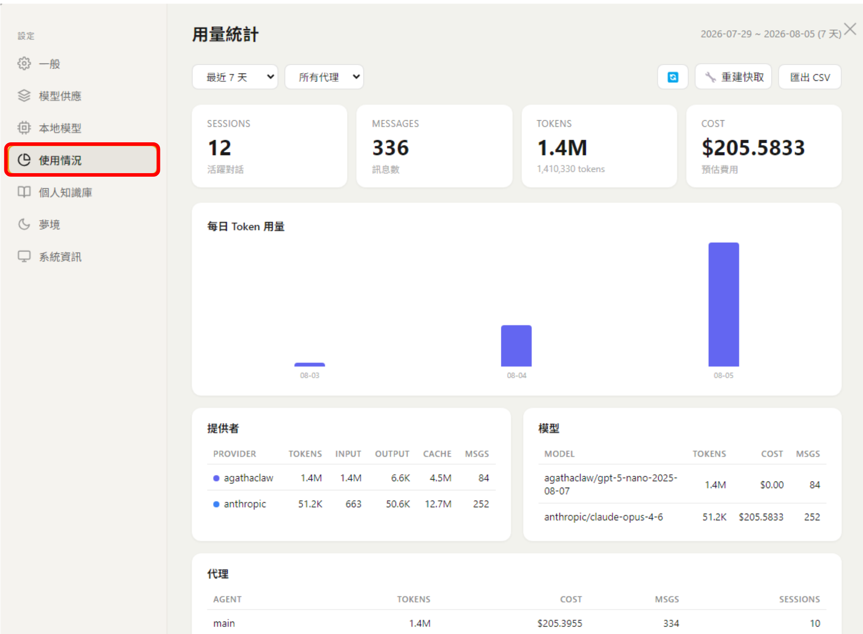Export data with 匯出 CSV button
Viewport: 863px width, 634px height.
click(810, 77)
